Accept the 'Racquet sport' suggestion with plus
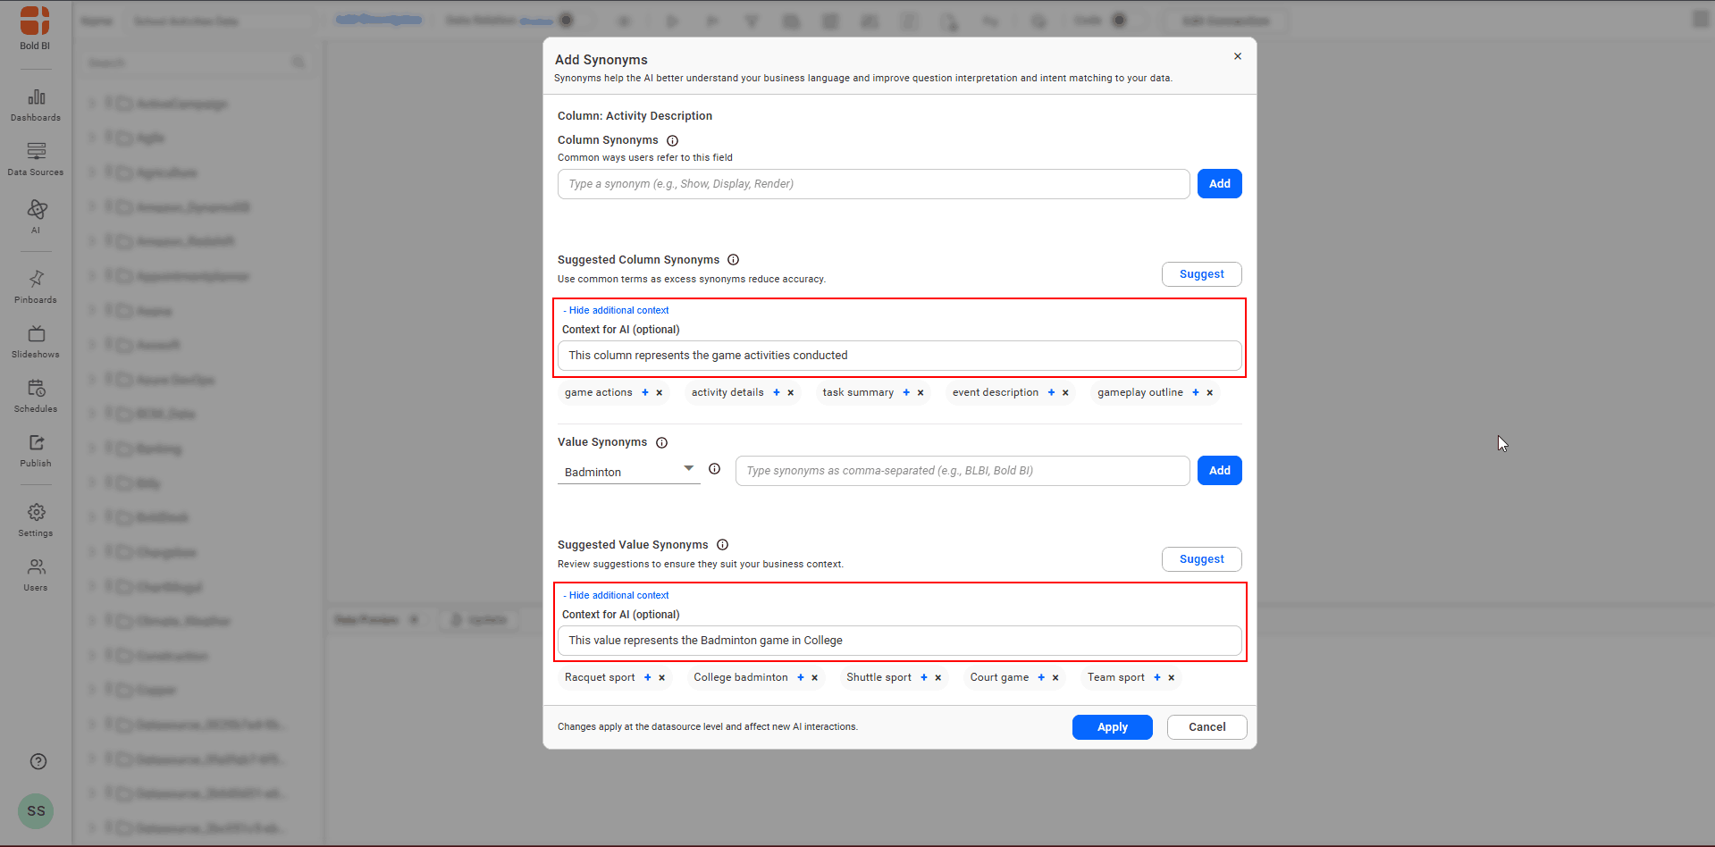 [x=648, y=677]
